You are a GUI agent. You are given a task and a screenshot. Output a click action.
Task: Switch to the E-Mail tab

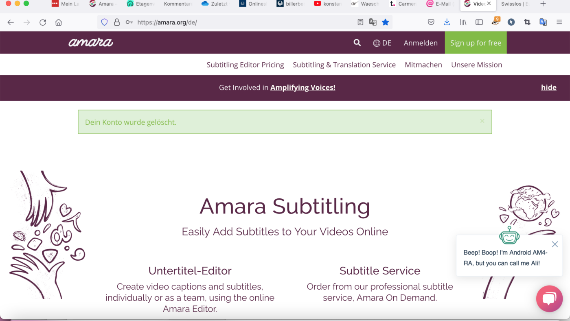point(440,4)
